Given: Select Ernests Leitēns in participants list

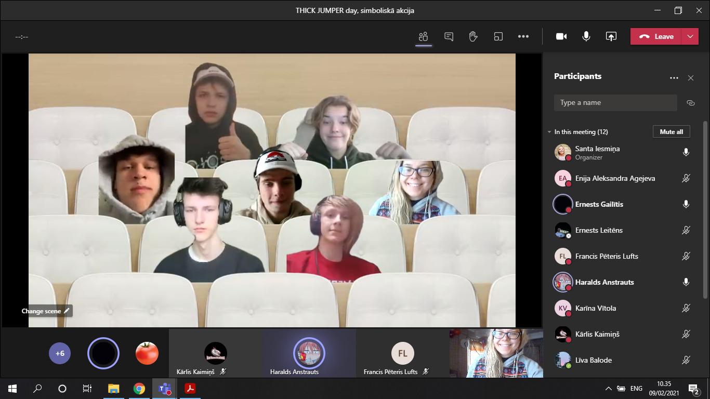Looking at the screenshot, I should pos(598,230).
